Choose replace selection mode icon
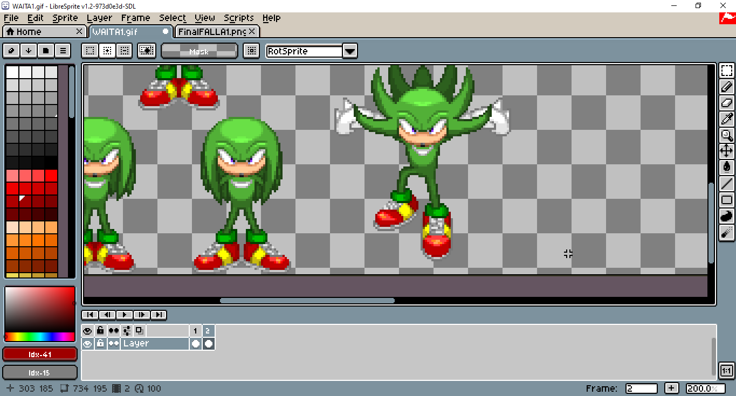The image size is (736, 396). click(x=90, y=51)
